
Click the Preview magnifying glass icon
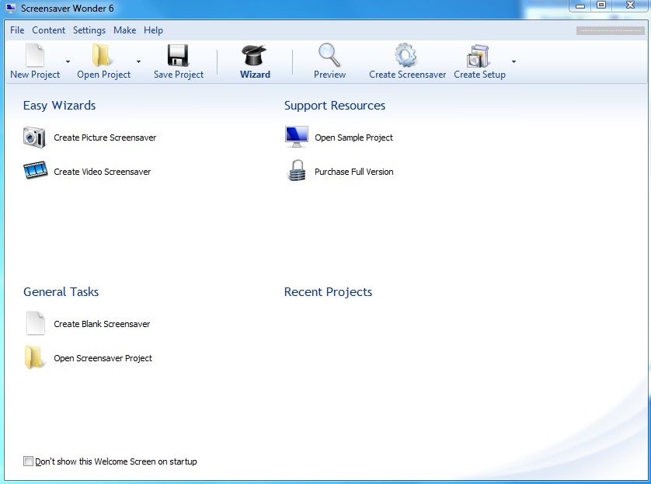click(x=329, y=56)
